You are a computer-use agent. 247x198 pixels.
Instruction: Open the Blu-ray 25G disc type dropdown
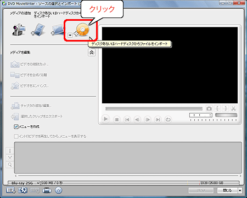tap(24, 183)
